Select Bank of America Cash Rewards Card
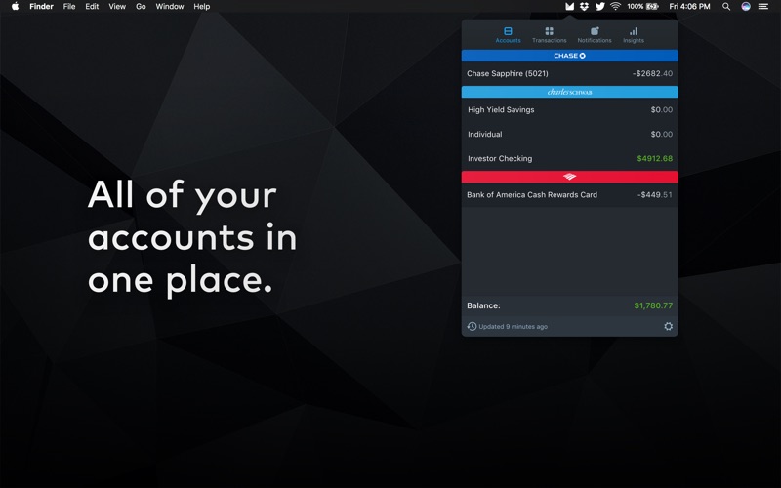The image size is (781, 488). (x=569, y=195)
